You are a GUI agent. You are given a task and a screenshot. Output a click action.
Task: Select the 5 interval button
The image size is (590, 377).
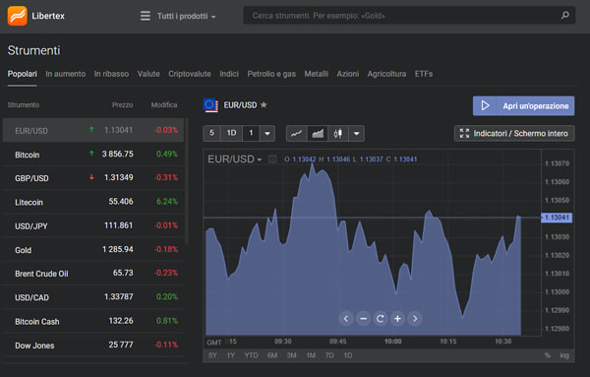click(211, 133)
